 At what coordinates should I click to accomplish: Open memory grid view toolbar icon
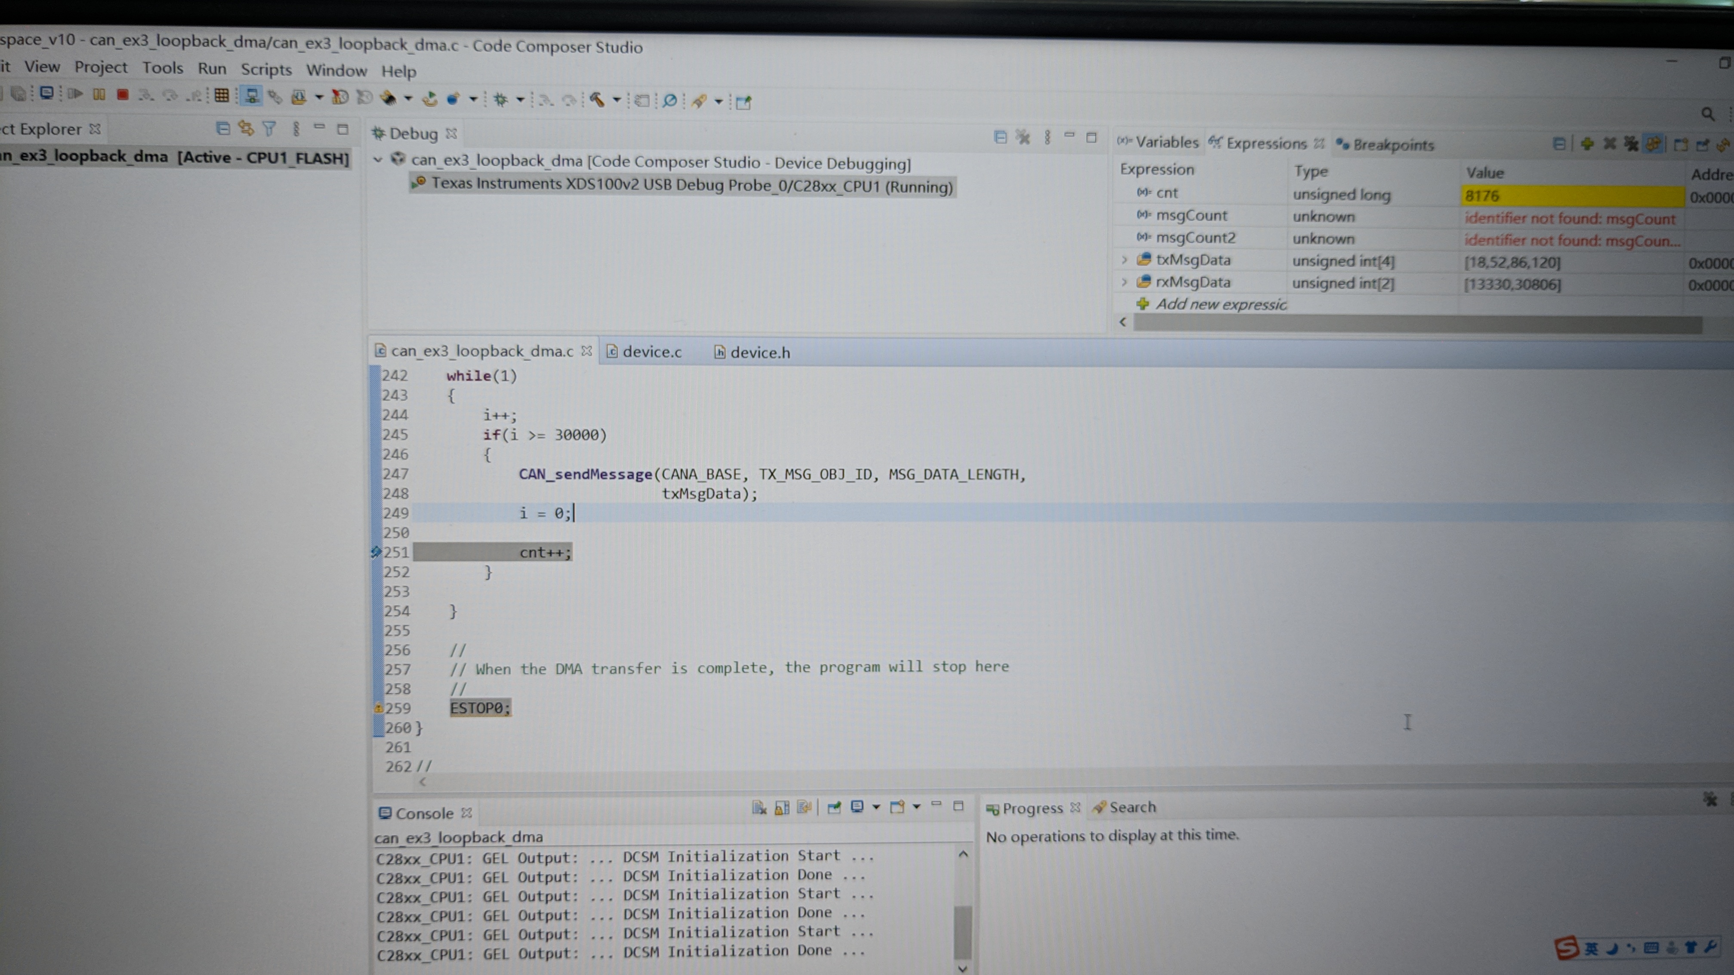(x=222, y=96)
